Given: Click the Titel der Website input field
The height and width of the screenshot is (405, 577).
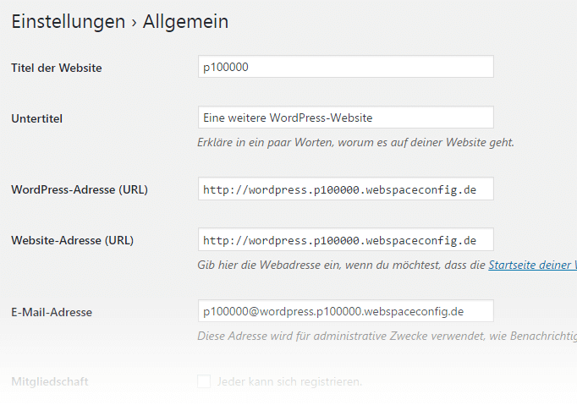Looking at the screenshot, I should pyautogui.click(x=345, y=67).
